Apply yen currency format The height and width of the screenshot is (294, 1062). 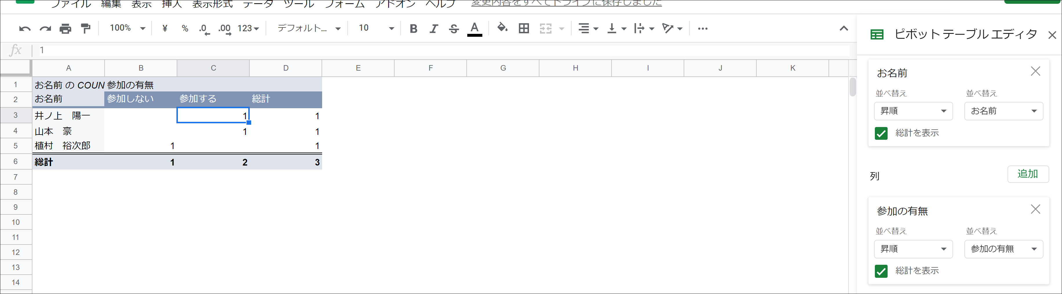coord(165,28)
